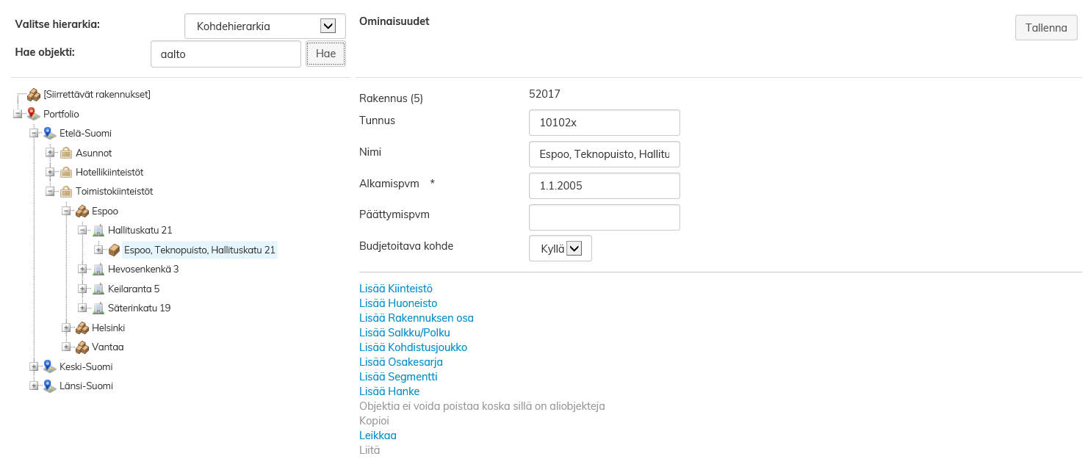Click the Espoo, Teknopuisto package icon
Image resolution: width=1085 pixels, height=459 pixels.
tap(115, 250)
